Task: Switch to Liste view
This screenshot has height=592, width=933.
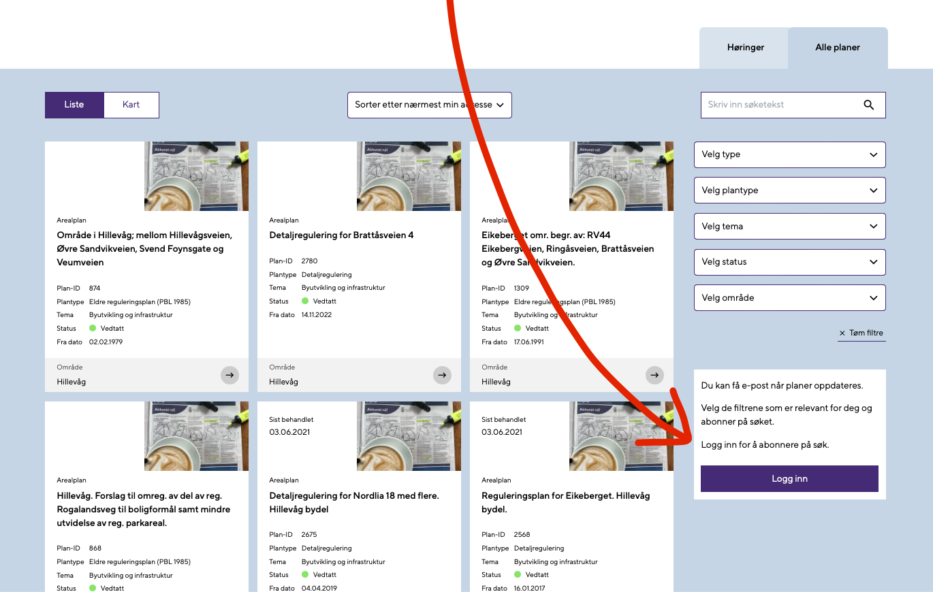Action: 74,105
